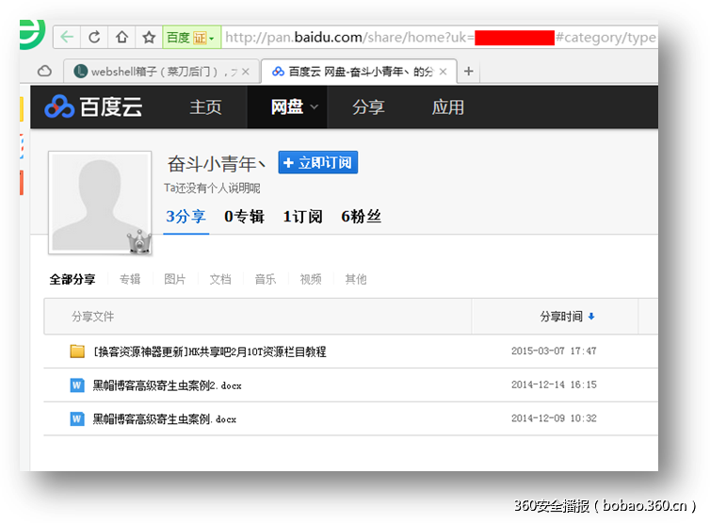The height and width of the screenshot is (523, 710).
Task: Open the 应用 navigation item
Action: pos(448,107)
